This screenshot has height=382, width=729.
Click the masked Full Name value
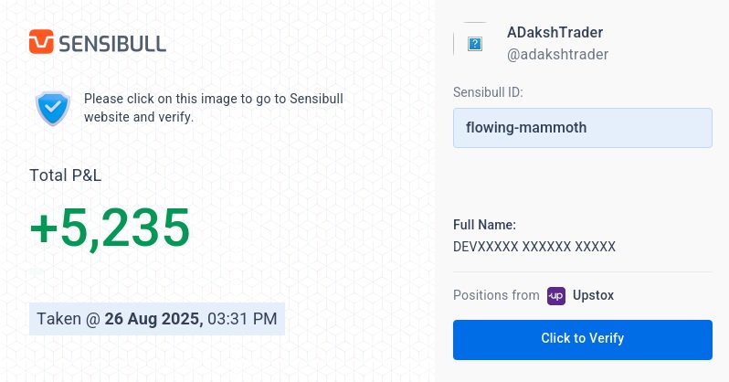[534, 247]
